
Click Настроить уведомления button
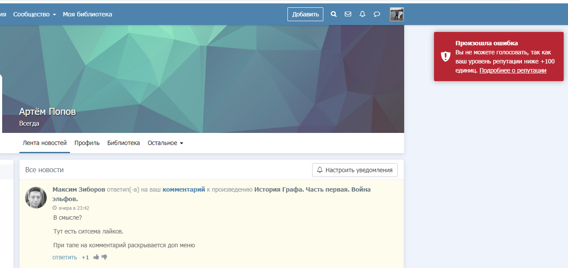point(354,170)
